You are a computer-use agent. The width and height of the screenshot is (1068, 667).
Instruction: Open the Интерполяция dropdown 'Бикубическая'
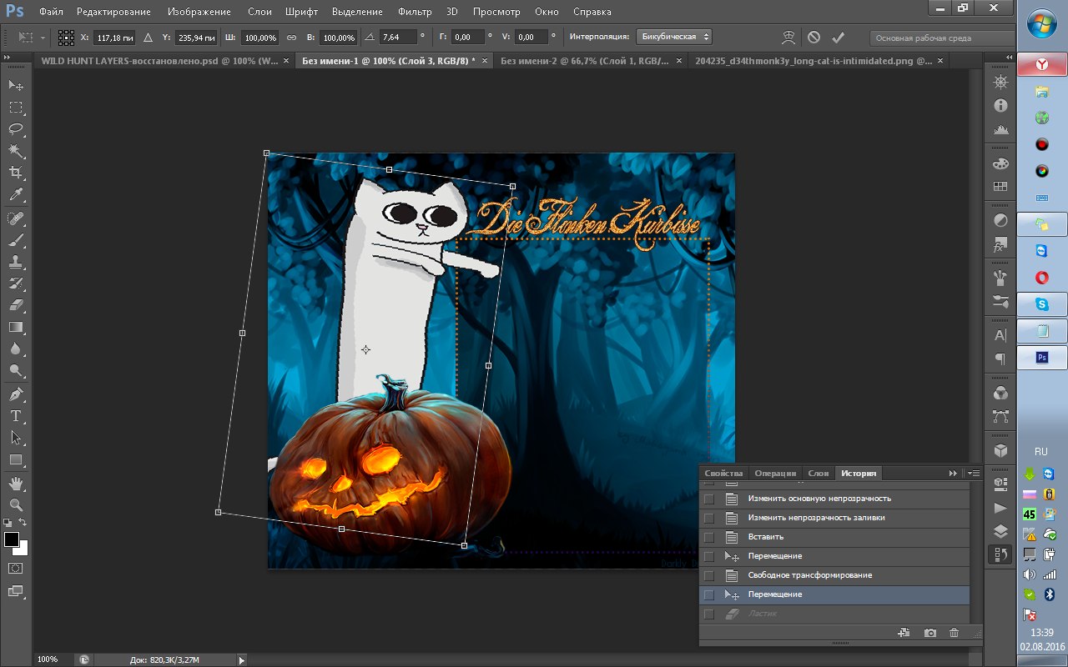(673, 38)
